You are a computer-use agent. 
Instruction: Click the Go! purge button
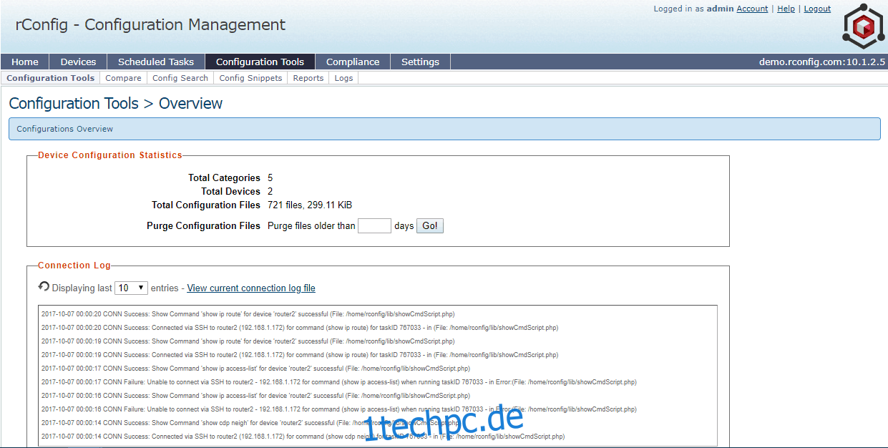430,225
